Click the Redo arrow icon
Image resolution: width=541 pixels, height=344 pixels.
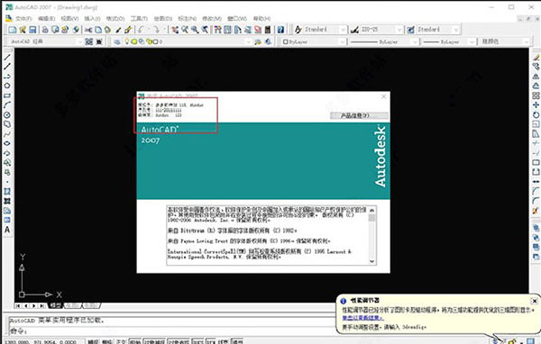pyautogui.click(x=156, y=30)
